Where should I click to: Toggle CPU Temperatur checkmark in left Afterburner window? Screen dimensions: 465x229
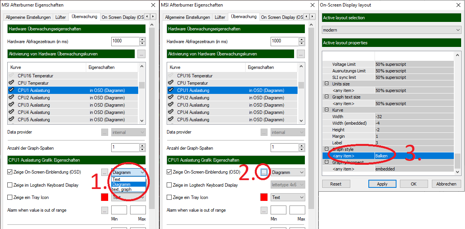coord(12,83)
